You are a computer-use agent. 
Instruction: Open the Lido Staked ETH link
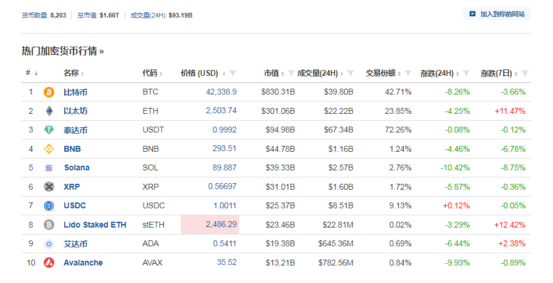(94, 225)
